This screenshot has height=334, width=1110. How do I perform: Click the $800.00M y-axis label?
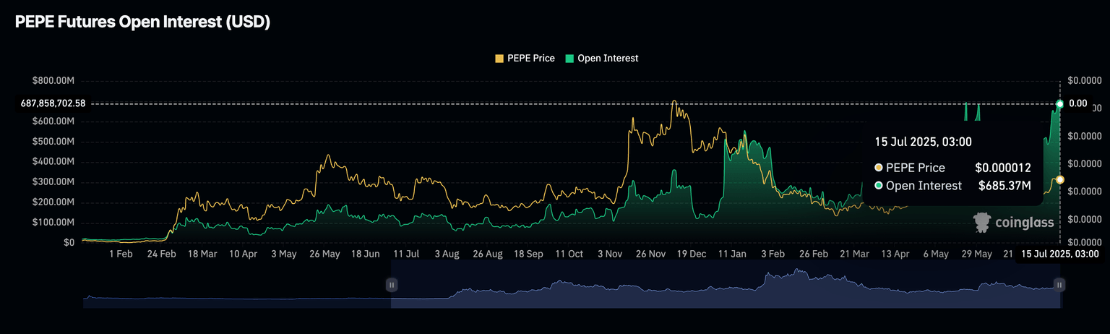point(53,80)
